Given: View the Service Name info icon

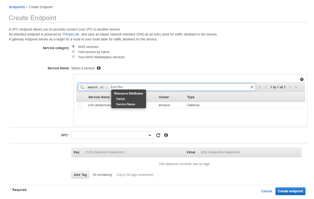Looking at the screenshot, I should (99, 68).
